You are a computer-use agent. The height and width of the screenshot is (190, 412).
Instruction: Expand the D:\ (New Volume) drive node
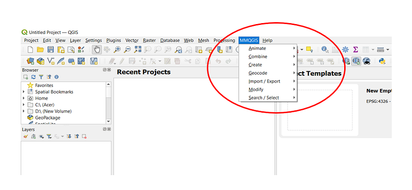pyautogui.click(x=24, y=111)
